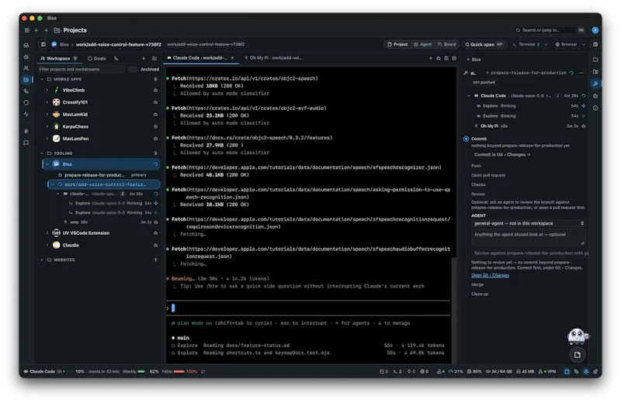Open the clock history icon in right rail

tap(595, 108)
